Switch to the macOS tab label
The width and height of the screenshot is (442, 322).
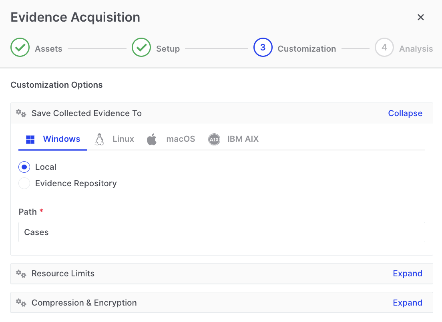point(181,139)
